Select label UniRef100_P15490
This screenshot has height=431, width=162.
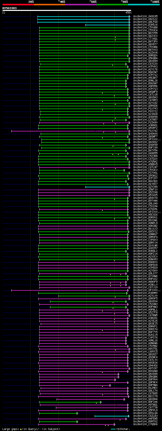[x=145, y=122]
